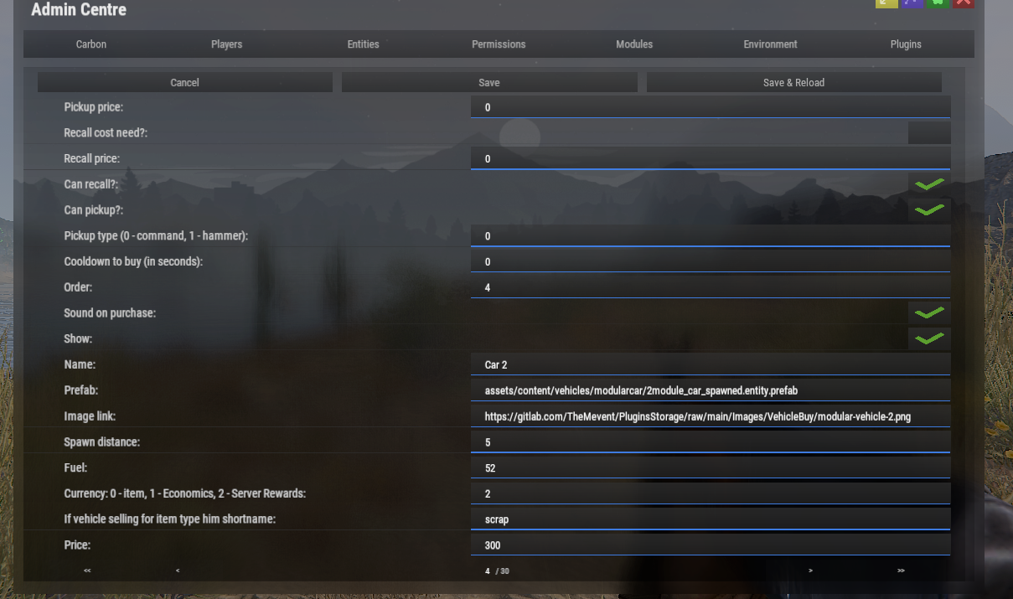The image size is (1013, 599).
Task: Click the purple icon in the header
Action: pos(912,3)
